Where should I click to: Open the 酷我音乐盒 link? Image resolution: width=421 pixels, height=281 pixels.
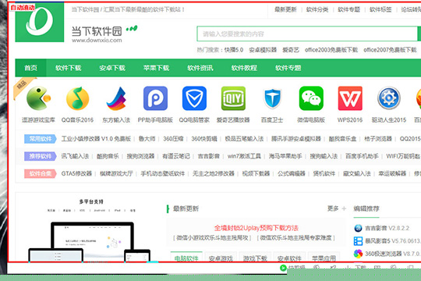[x=342, y=139]
